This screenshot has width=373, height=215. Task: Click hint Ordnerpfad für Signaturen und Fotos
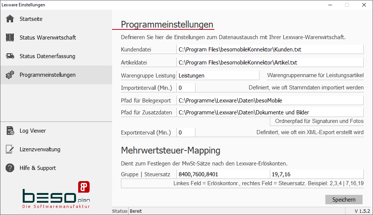point(319,121)
